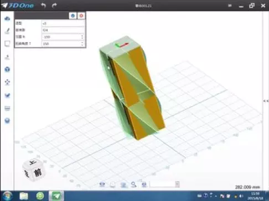
Task: Open the special functions sphere tool
Action: (x=7, y=70)
